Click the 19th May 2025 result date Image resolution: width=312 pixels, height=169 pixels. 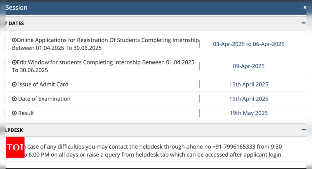249,113
